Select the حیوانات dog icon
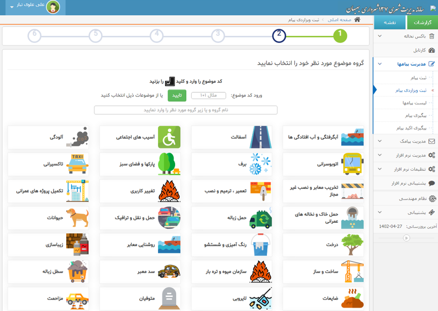 coord(77,218)
